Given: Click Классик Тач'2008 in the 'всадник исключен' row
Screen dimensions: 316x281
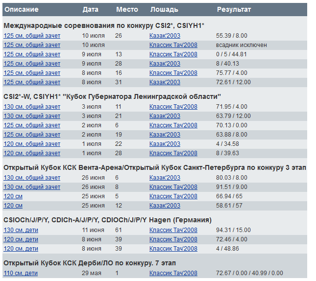Looking at the screenshot, I should (x=173, y=45).
